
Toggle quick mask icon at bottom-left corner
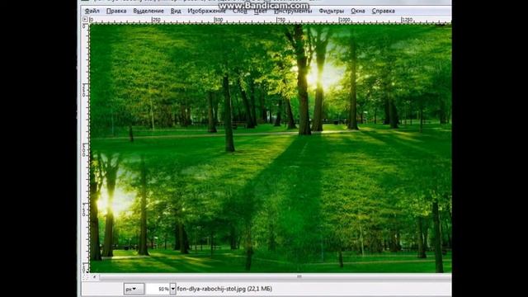tap(85, 277)
